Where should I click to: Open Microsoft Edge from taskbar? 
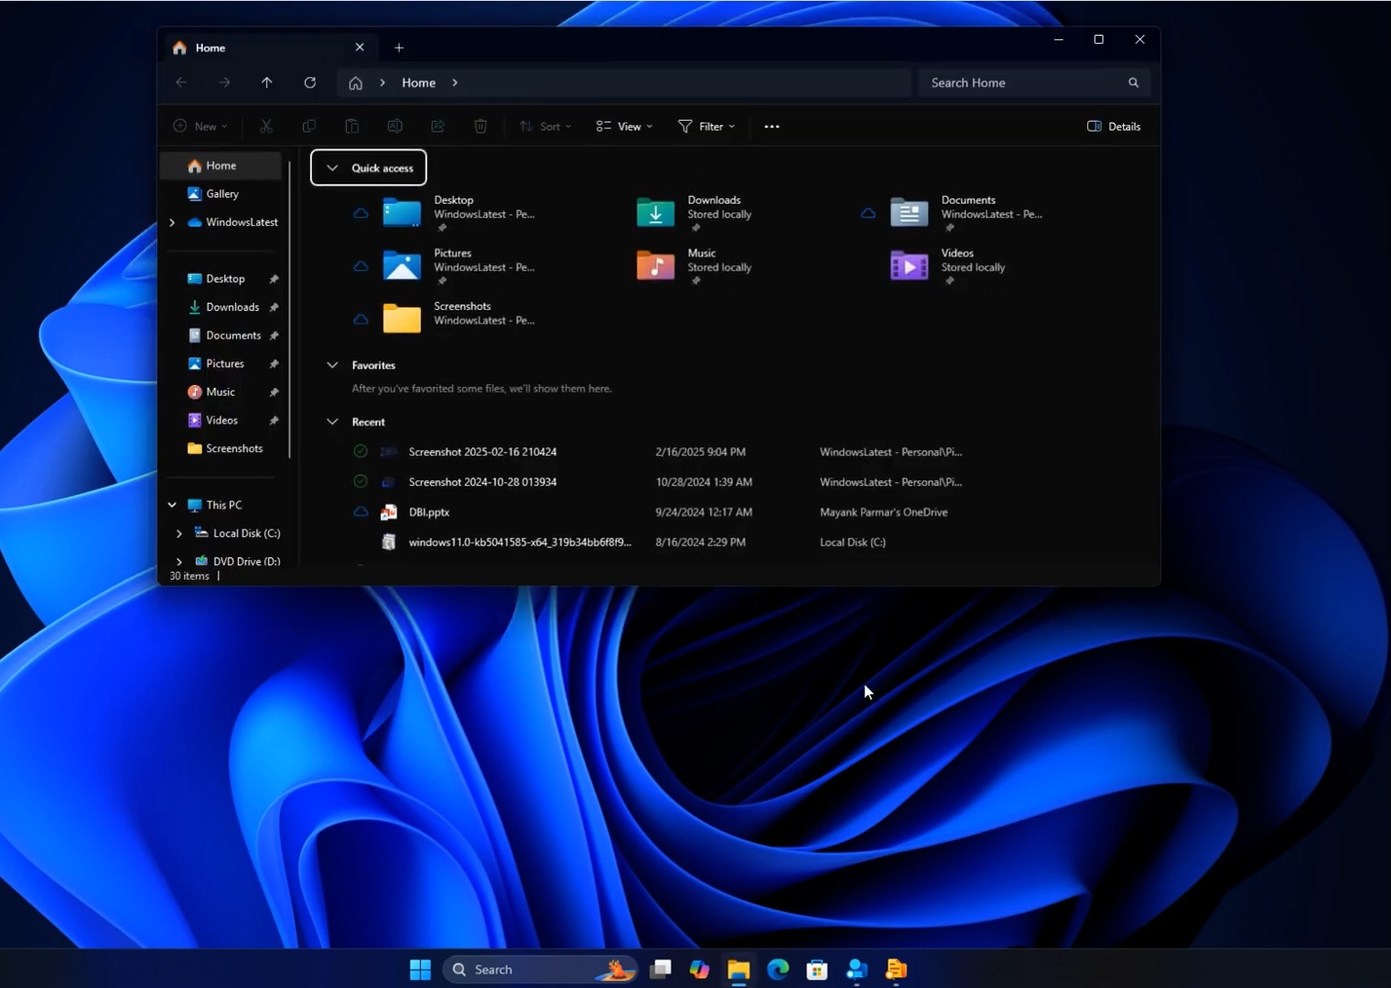coord(778,970)
